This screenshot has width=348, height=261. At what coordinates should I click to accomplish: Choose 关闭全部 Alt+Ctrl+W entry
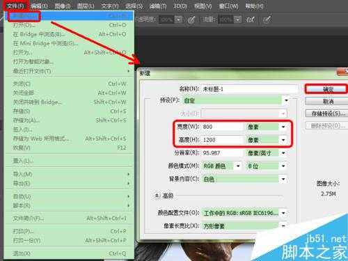[x=69, y=93]
